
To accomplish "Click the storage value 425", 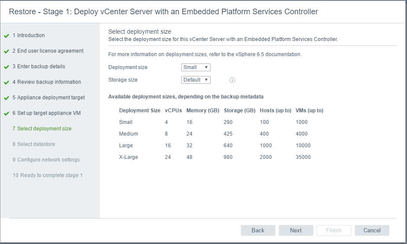I will [x=228, y=134].
